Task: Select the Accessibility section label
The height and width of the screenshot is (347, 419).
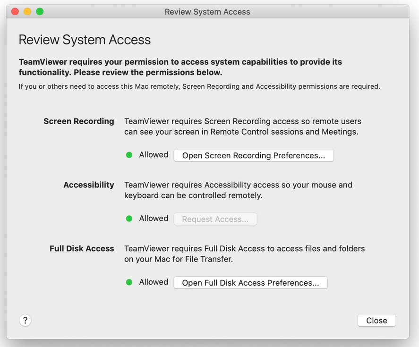Action: click(x=89, y=185)
